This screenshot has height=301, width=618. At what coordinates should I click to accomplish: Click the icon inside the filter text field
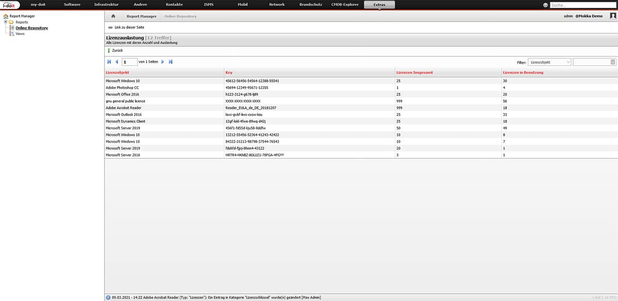tap(613, 62)
